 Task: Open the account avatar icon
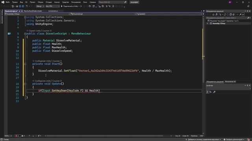coord(230,2)
